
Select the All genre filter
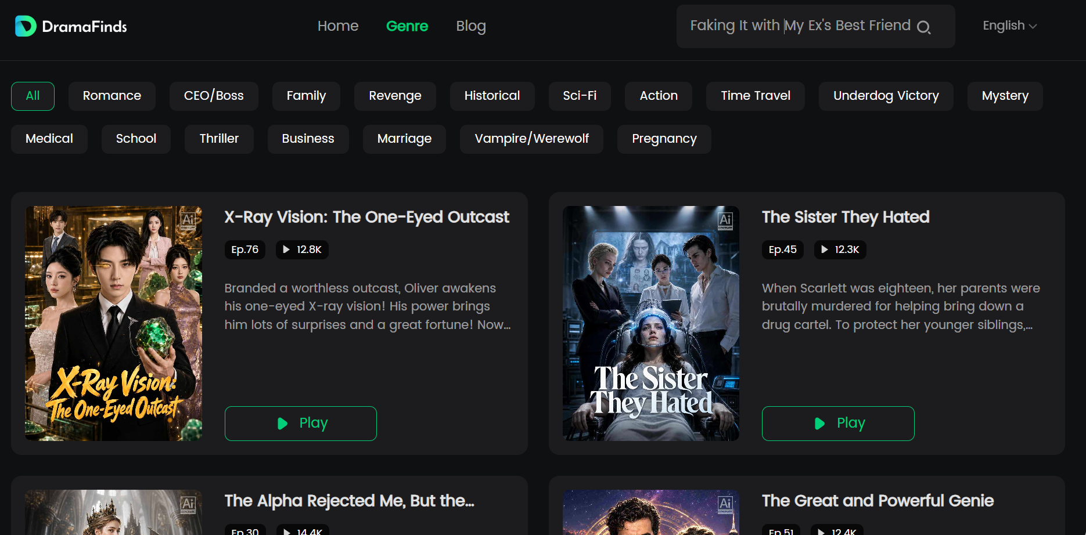pos(33,96)
